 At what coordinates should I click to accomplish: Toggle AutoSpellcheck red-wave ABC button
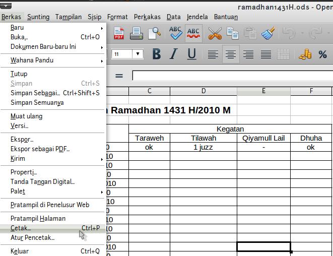pyautogui.click(x=193, y=34)
